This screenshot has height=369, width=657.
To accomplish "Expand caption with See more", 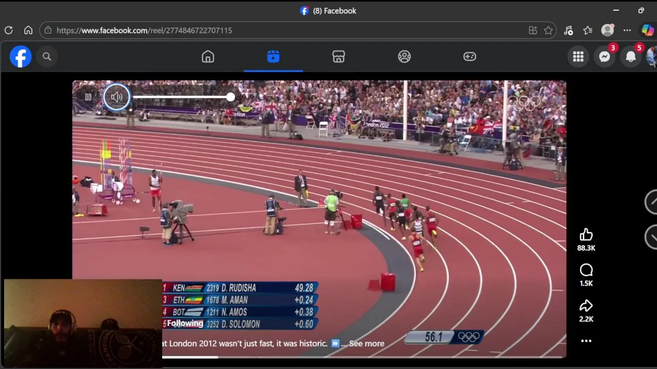I will 366,343.
